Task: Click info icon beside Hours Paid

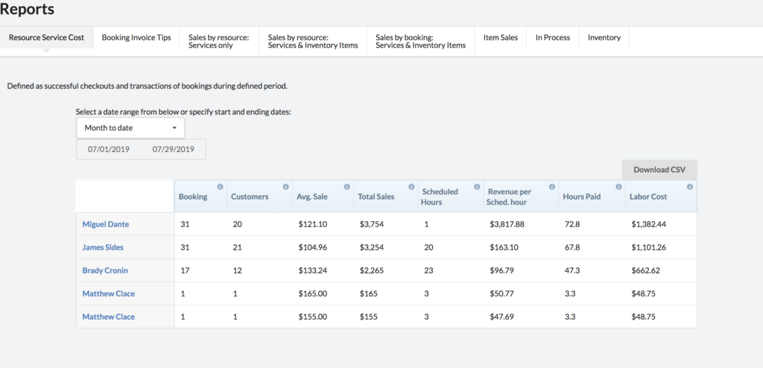Action: (x=618, y=186)
